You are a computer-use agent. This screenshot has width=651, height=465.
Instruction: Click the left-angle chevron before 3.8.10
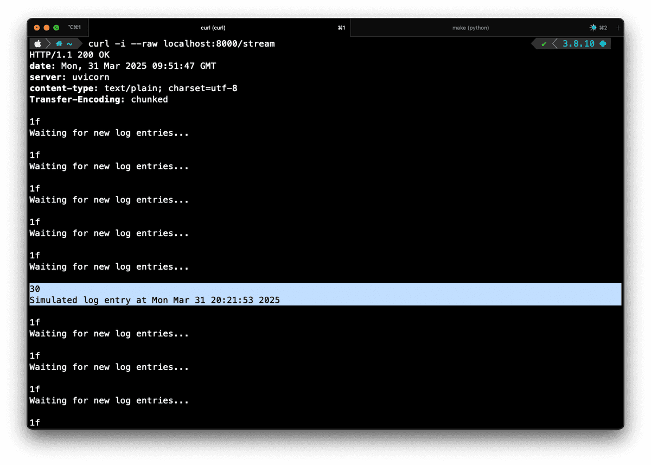(556, 43)
